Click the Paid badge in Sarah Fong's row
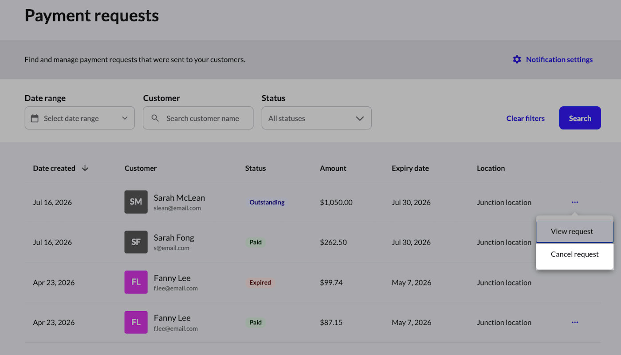The height and width of the screenshot is (355, 621). [x=255, y=242]
